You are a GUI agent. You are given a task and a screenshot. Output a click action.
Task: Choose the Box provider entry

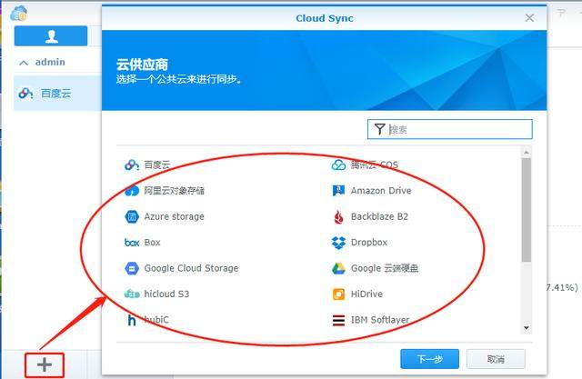[143, 243]
